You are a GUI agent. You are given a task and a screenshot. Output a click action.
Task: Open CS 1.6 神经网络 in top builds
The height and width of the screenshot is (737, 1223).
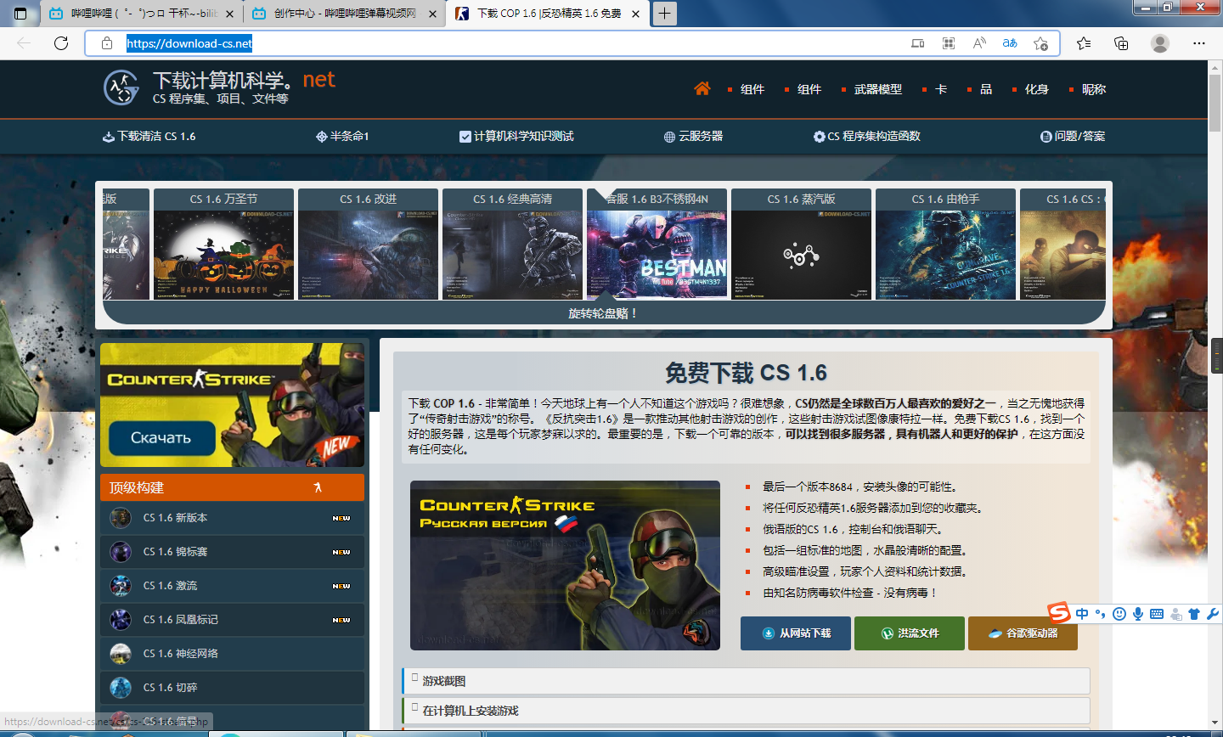click(x=232, y=654)
